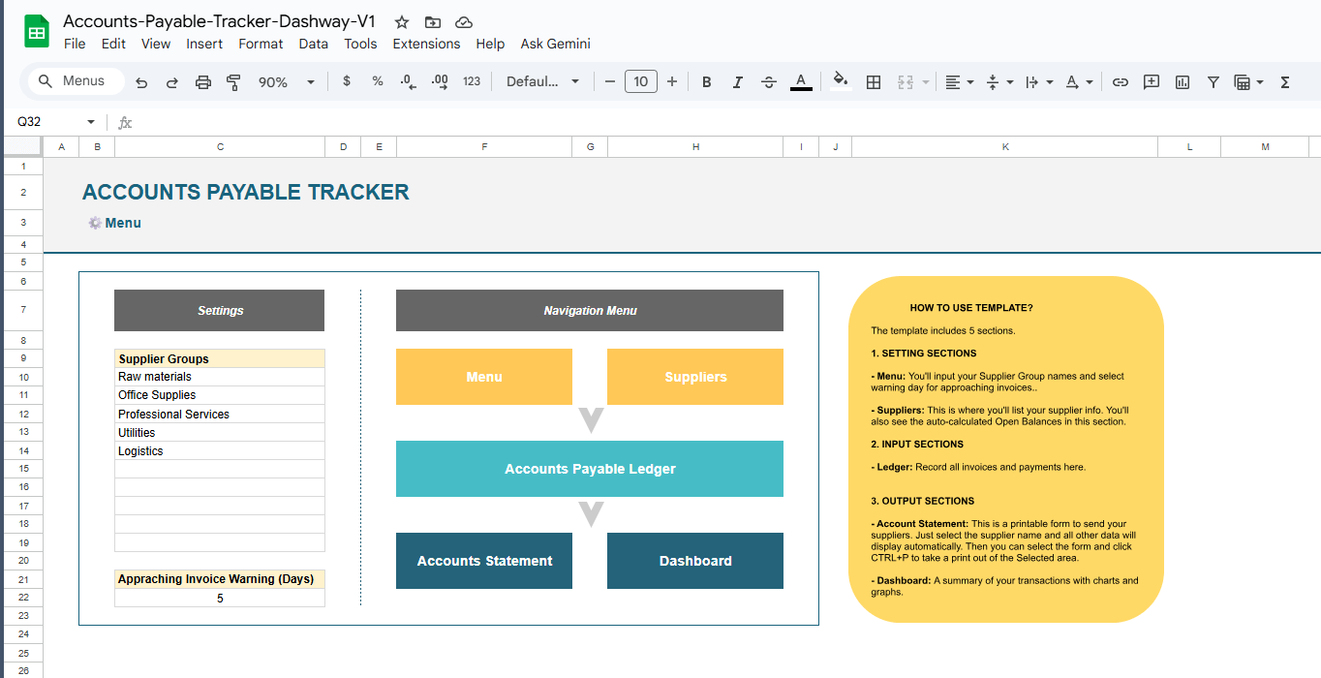Toggle italic formatting

pyautogui.click(x=737, y=82)
